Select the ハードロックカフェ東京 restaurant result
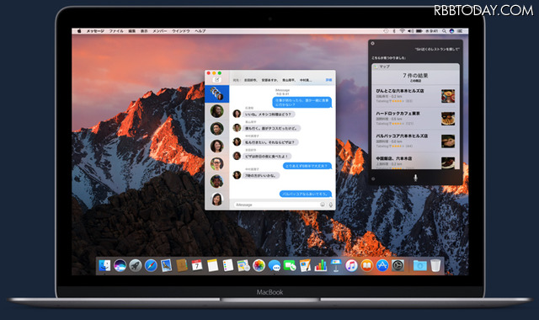This screenshot has height=320, width=539. tap(415, 119)
